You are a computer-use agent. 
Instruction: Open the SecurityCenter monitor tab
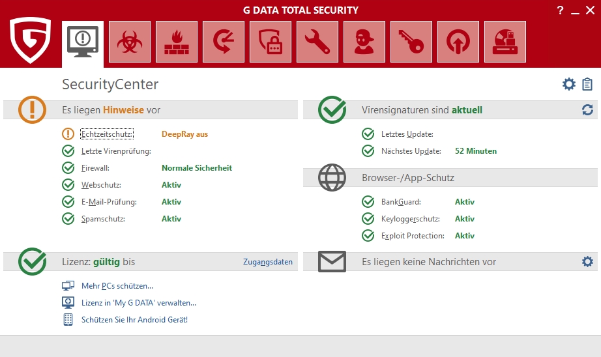[x=83, y=44]
